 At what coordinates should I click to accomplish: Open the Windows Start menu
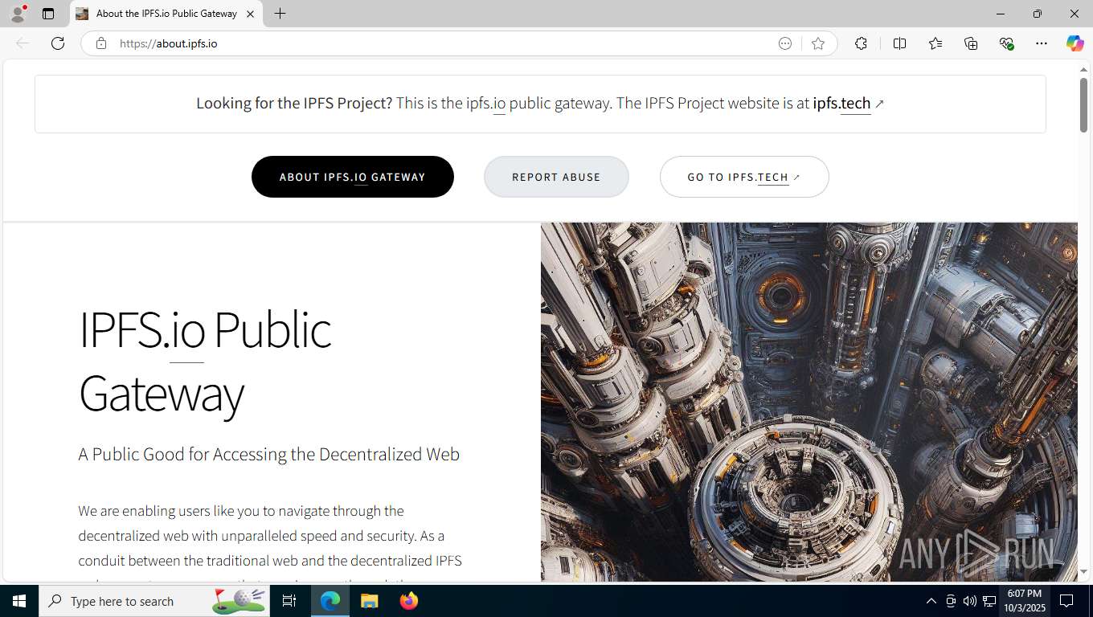tap(19, 601)
